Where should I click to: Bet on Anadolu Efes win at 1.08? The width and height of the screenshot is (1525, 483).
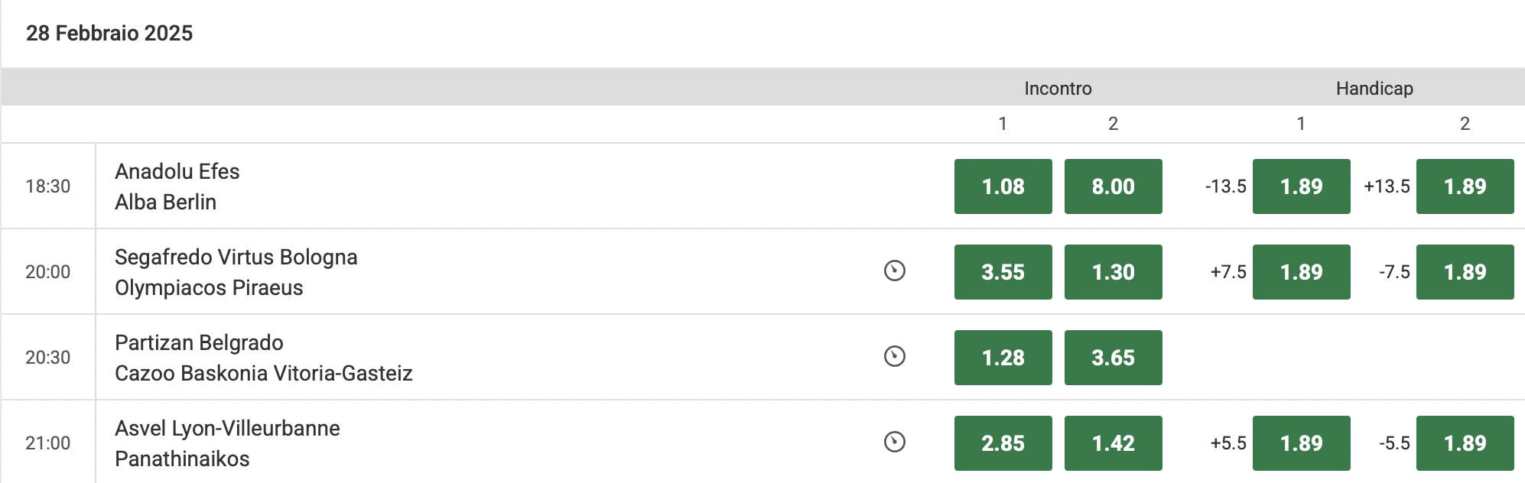[1003, 186]
